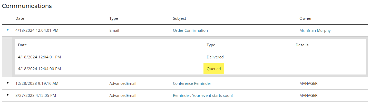Click the Details column header in sub-table
The width and height of the screenshot is (370, 104).
pos(302,45)
